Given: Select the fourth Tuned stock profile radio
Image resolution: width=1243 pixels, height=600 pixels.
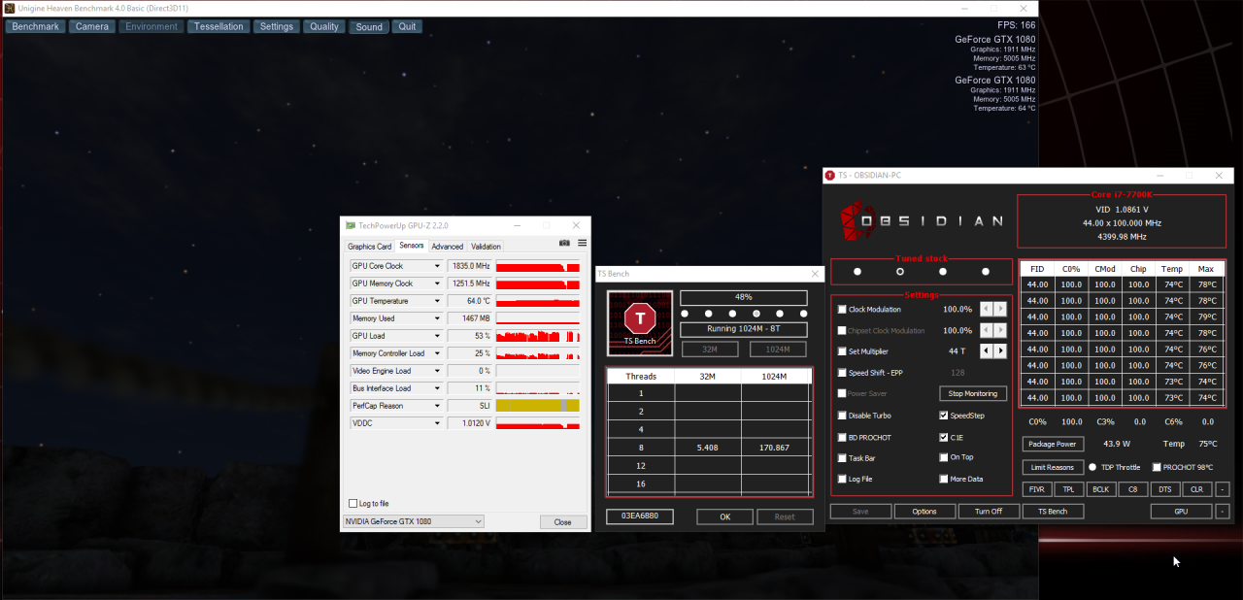Looking at the screenshot, I should 986,272.
